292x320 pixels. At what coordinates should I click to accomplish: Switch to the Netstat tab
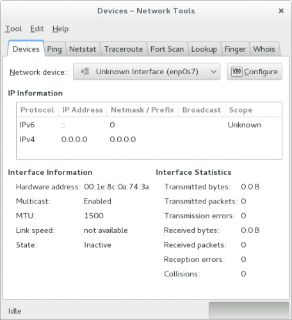tap(83, 49)
